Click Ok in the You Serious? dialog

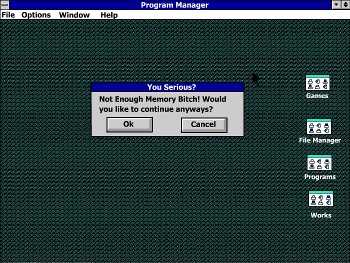(129, 124)
